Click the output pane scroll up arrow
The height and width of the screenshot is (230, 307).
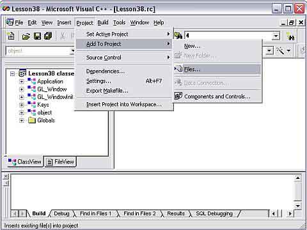(298, 178)
